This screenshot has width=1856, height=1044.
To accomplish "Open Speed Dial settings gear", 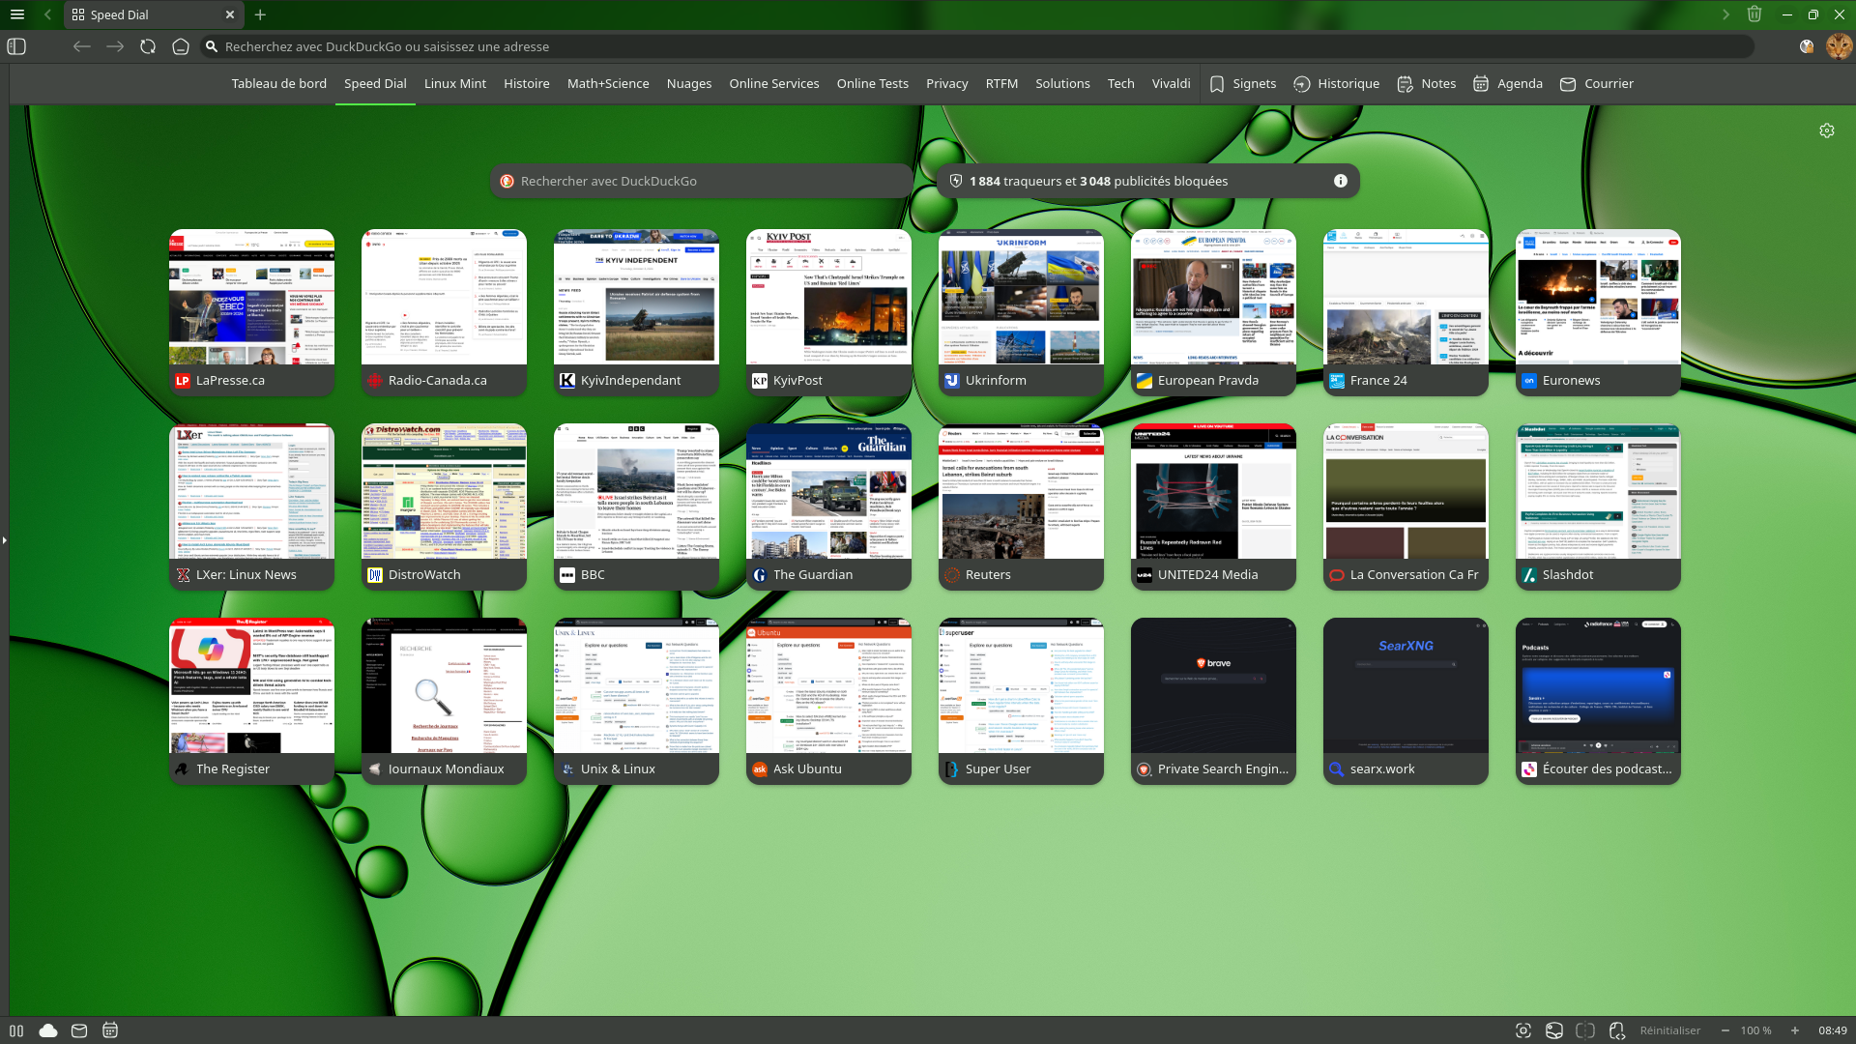I will pos(1826,130).
